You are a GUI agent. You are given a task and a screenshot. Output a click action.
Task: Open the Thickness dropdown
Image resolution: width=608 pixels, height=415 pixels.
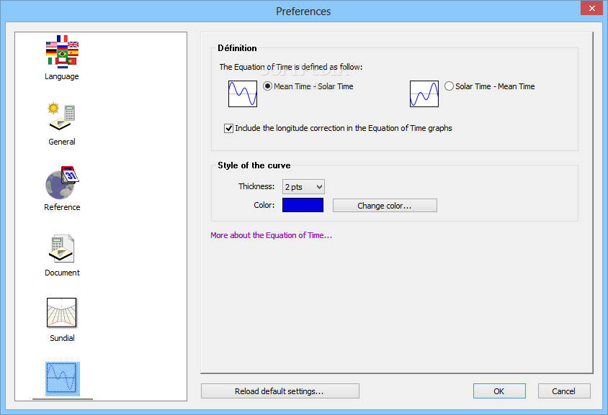click(303, 186)
